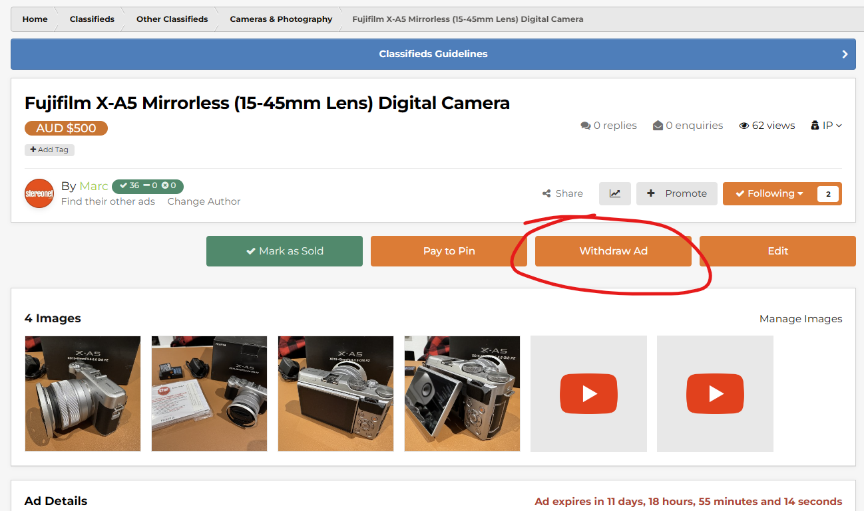
Task: Click the replies speech bubble icon
Action: pos(585,126)
